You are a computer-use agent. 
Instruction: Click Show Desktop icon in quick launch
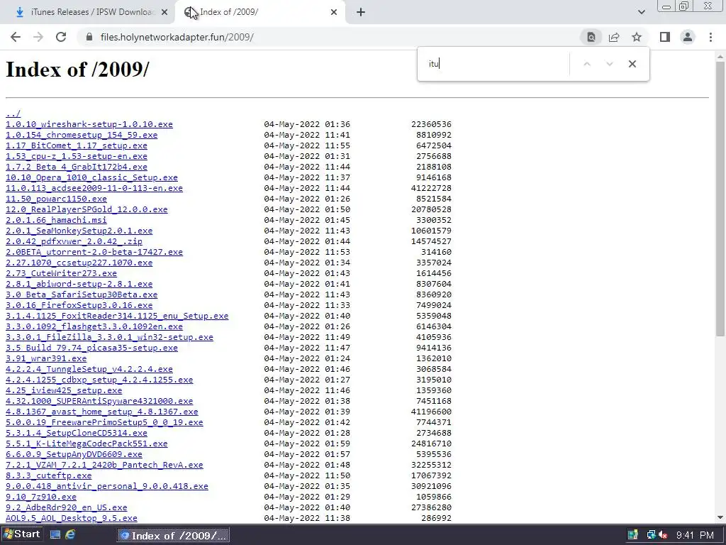point(55,535)
